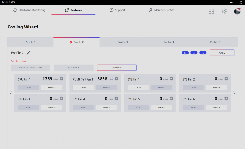The height and width of the screenshot is (149, 245).
Task: Open the Hardware Monitoring tab
Action: click(29, 10)
